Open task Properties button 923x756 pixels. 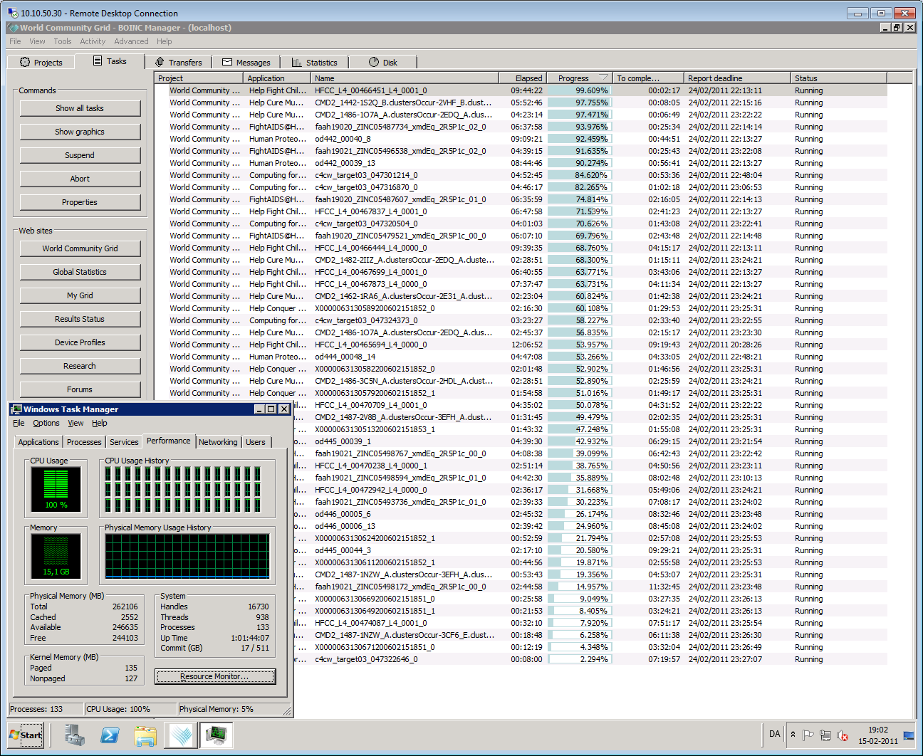coord(80,202)
